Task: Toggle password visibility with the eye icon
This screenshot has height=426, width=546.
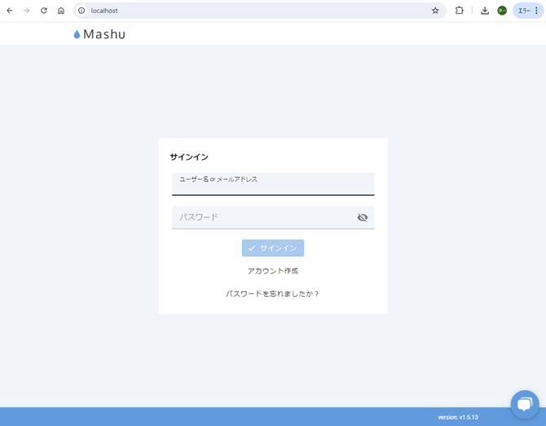Action: (363, 218)
